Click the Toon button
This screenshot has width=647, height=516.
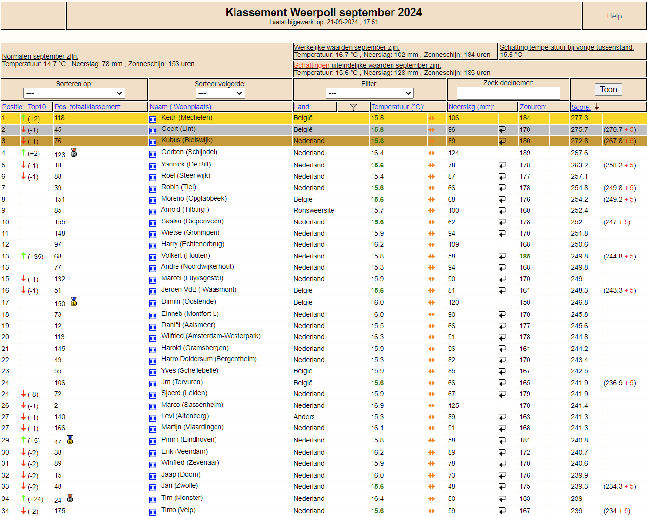(x=608, y=90)
